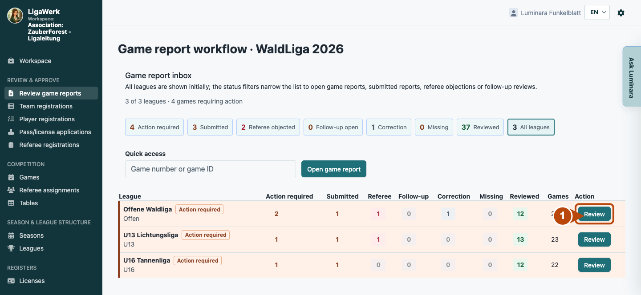Navigate to Referee registrations

coord(51,145)
